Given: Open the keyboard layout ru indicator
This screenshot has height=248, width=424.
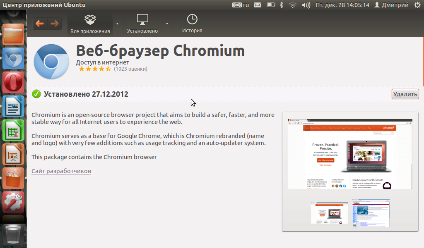Looking at the screenshot, I should point(241,5).
